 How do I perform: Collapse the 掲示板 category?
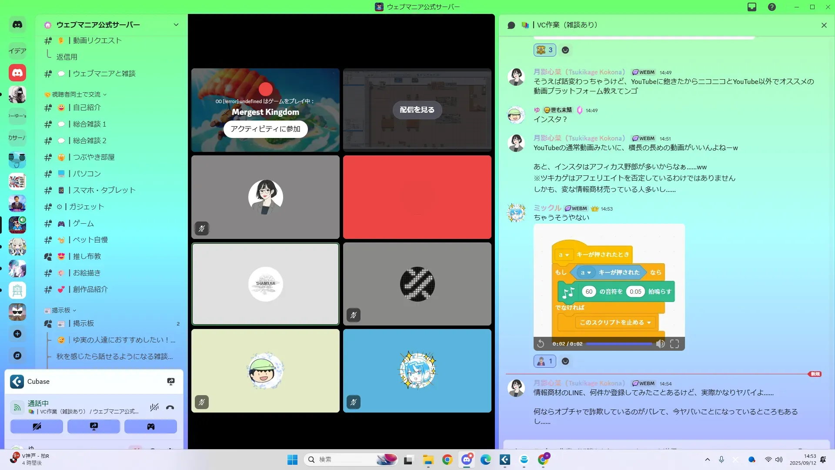pyautogui.click(x=61, y=310)
